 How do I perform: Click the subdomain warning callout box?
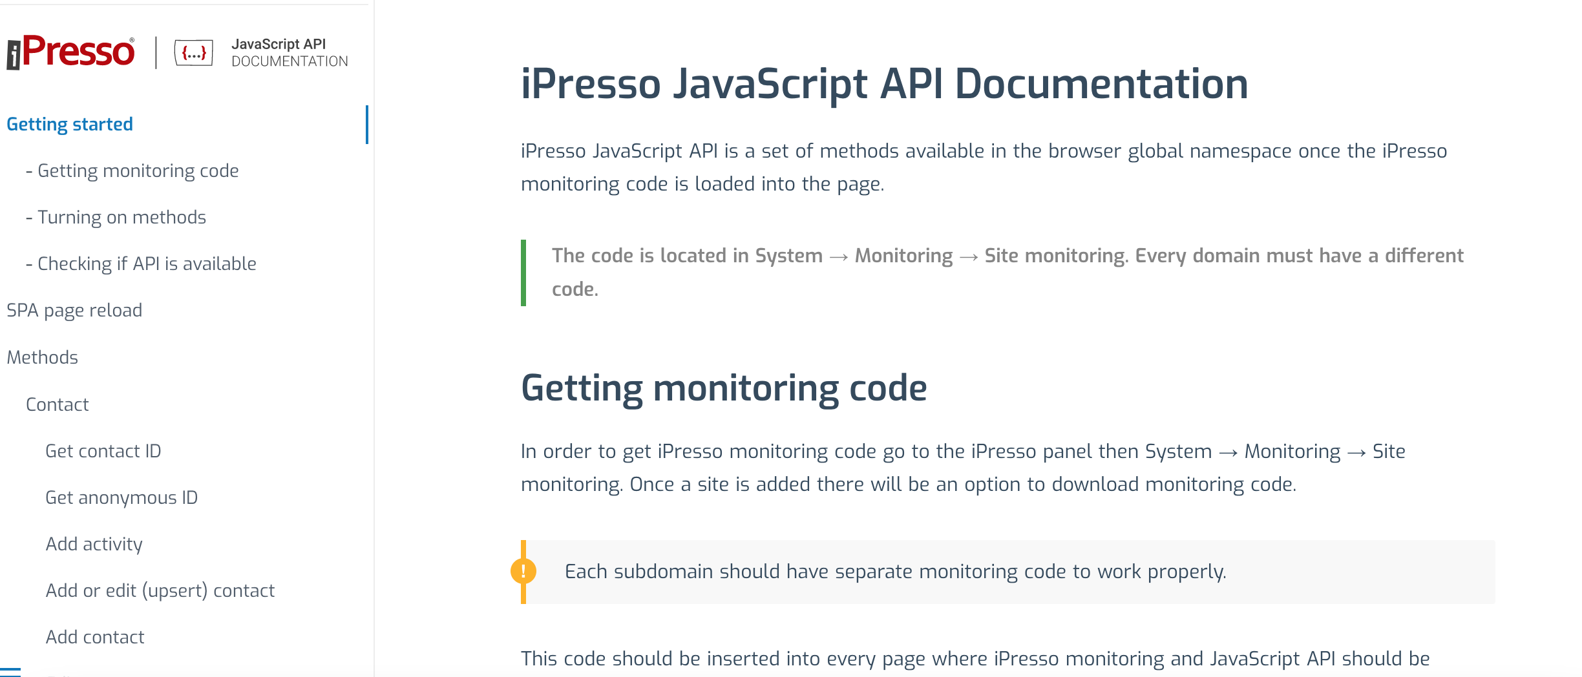1008,572
